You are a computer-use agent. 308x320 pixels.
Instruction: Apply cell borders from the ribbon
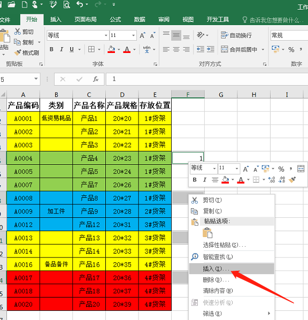pyautogui.click(x=91, y=49)
